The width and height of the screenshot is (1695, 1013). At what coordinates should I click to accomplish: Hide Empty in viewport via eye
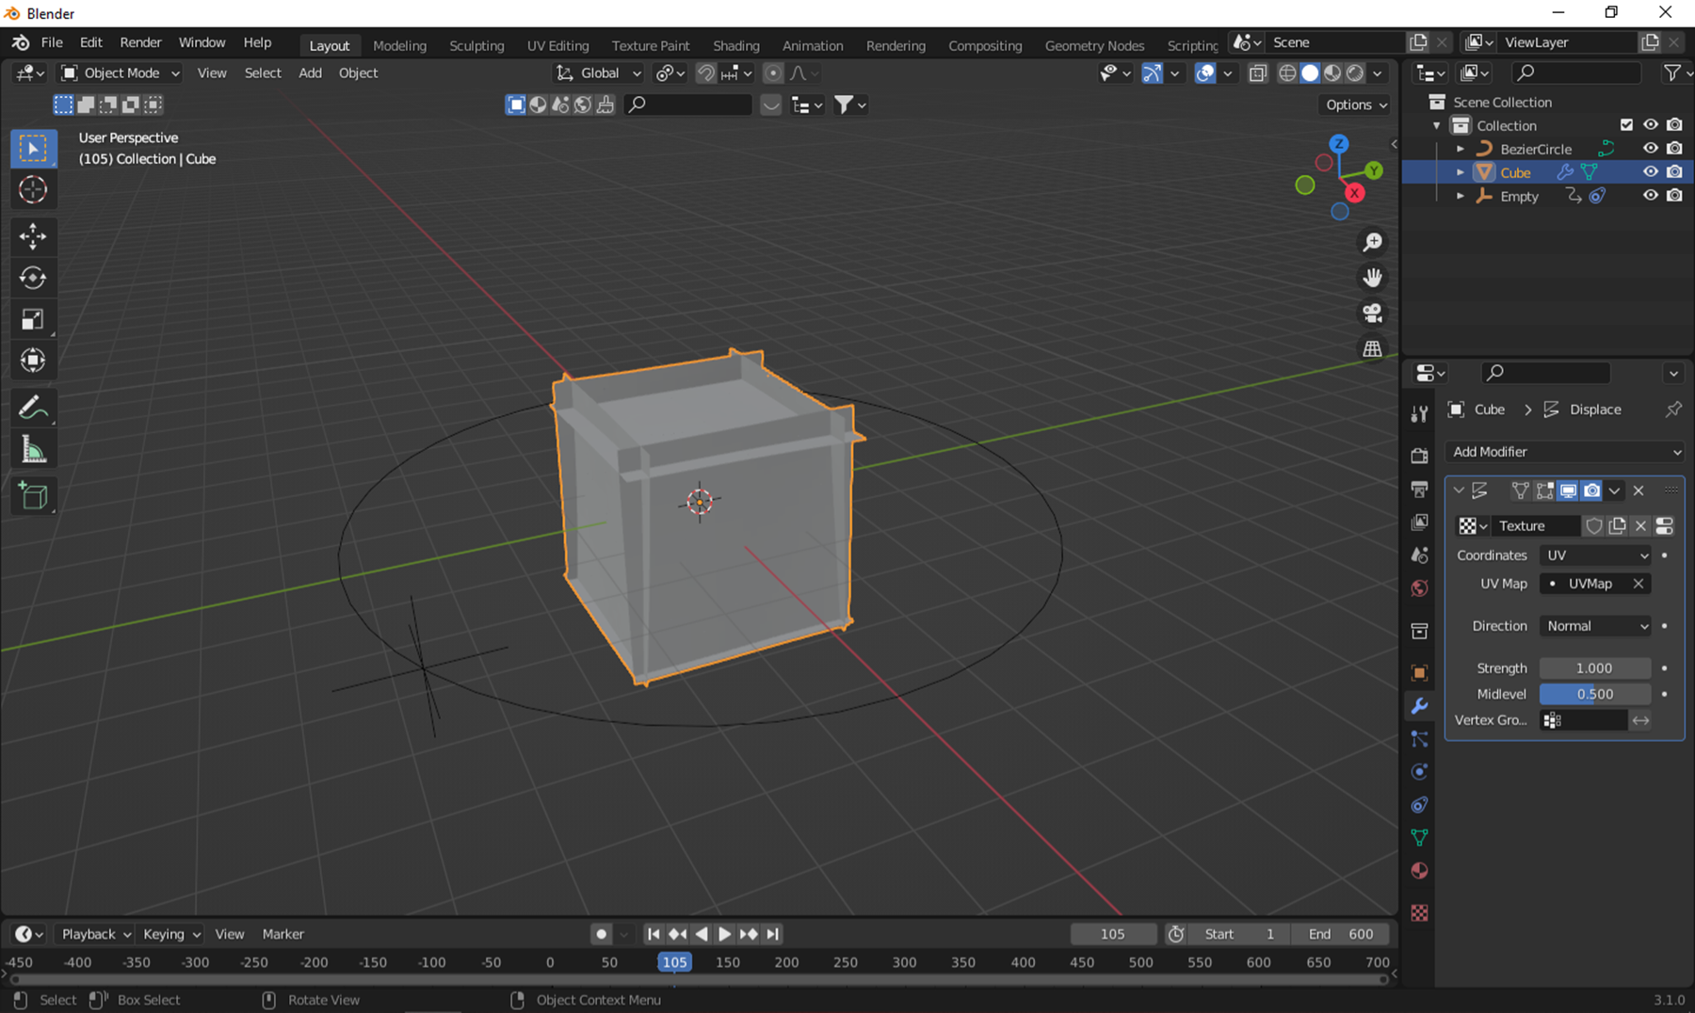click(x=1650, y=196)
